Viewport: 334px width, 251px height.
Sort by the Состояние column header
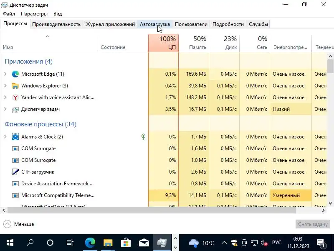[x=123, y=43]
